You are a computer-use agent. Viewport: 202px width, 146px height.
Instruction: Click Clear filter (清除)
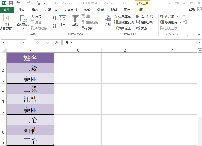(x=87, y=16)
